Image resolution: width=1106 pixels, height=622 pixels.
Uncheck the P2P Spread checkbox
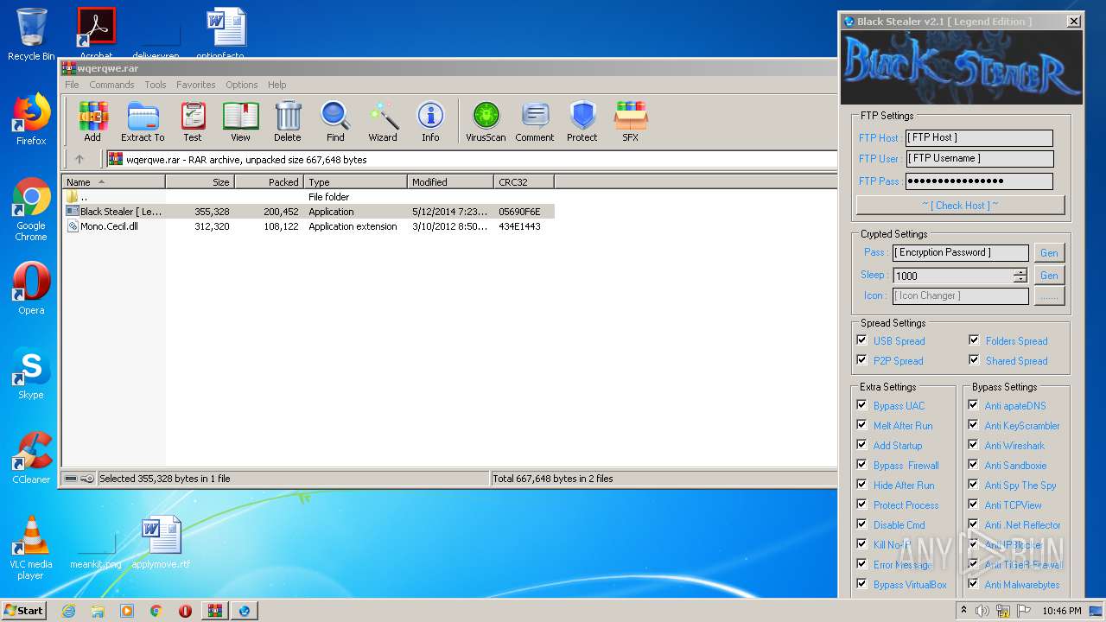tap(861, 360)
